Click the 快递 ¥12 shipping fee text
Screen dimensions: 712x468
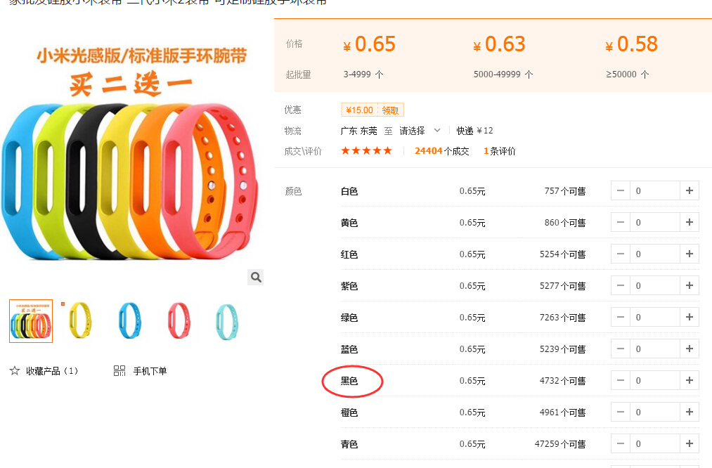pyautogui.click(x=474, y=131)
